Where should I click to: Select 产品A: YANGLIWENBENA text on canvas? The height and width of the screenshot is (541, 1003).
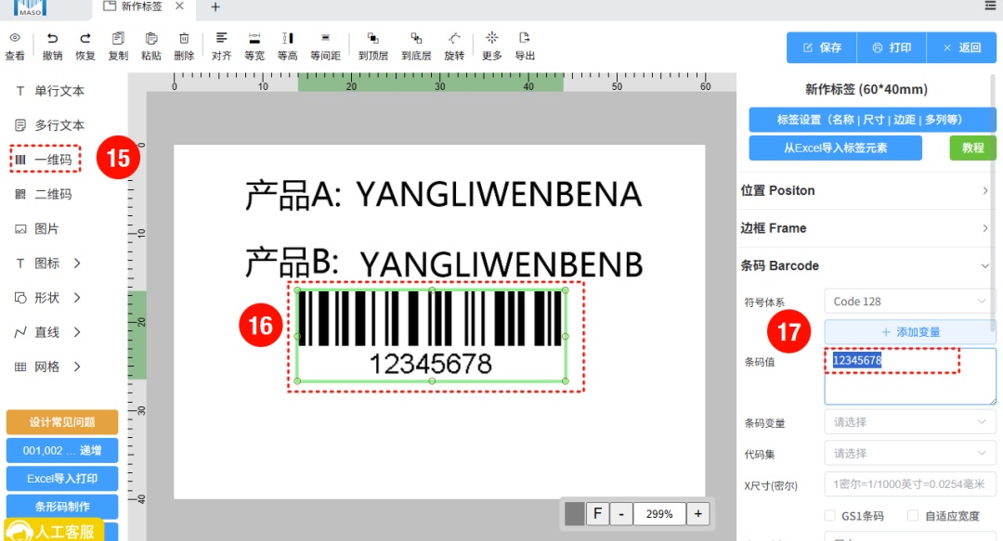coord(443,195)
